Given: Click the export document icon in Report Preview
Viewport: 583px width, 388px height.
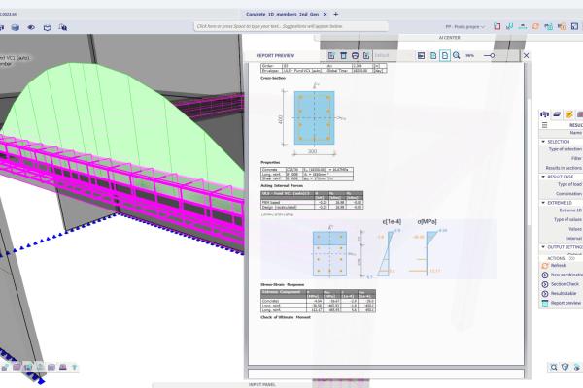Looking at the screenshot, I should pos(366,55).
